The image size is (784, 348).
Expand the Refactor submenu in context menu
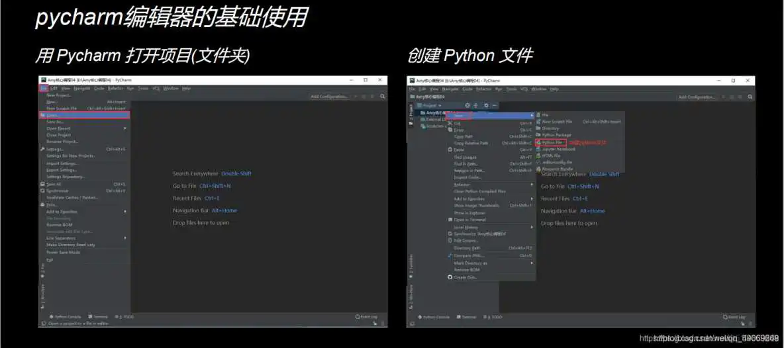pyautogui.click(x=532, y=184)
